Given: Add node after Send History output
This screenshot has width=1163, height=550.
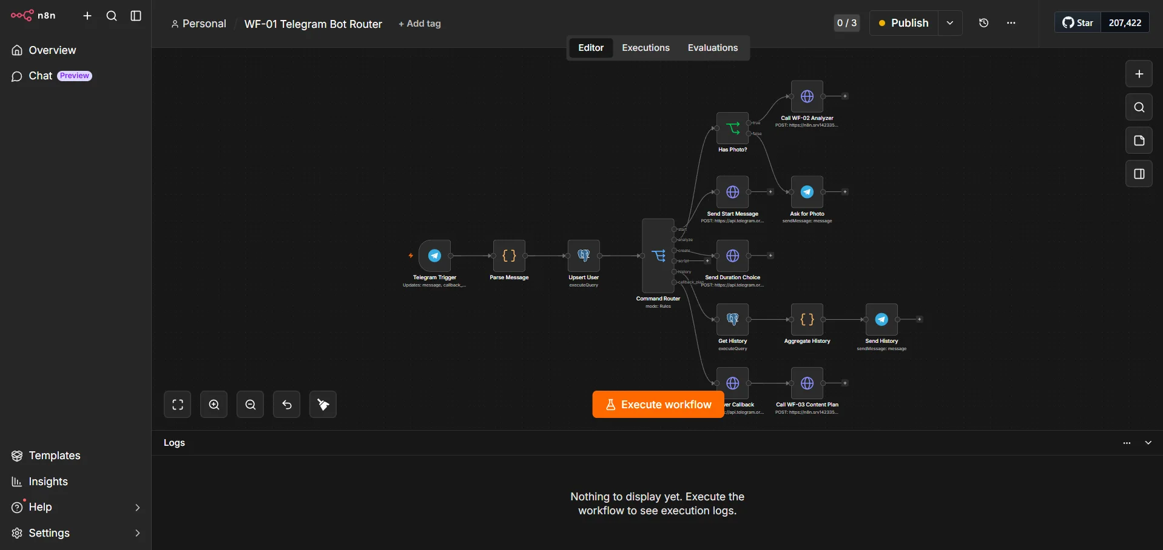Looking at the screenshot, I should [x=920, y=319].
